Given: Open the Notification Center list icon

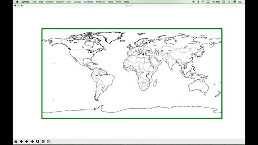Looking at the screenshot, I should [240, 2].
